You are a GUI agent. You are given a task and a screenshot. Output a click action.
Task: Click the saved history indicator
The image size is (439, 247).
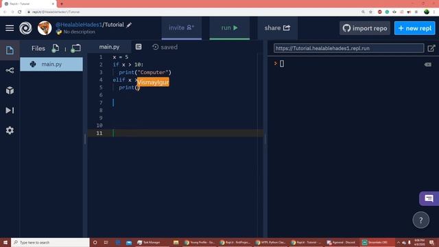[x=165, y=47]
